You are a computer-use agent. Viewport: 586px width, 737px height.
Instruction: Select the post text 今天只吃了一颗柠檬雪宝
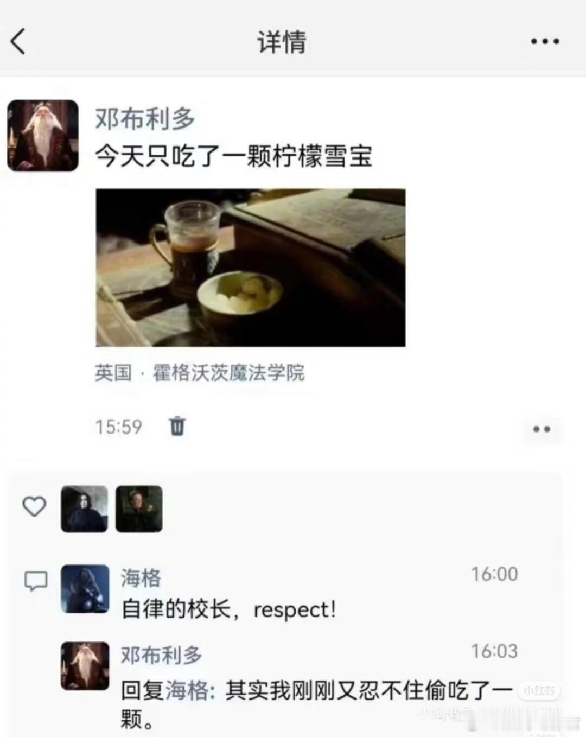[x=234, y=156]
